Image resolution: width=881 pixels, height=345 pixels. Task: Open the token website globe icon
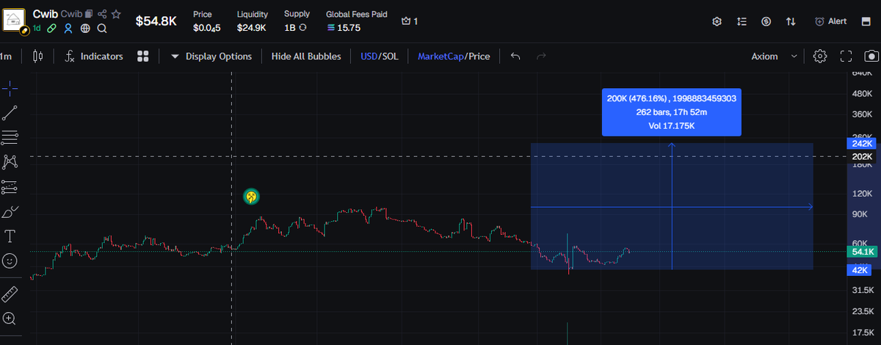[85, 29]
